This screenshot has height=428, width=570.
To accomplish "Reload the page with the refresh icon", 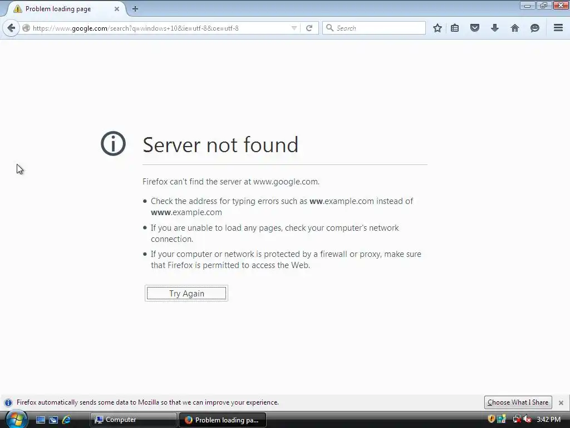I will click(x=309, y=28).
